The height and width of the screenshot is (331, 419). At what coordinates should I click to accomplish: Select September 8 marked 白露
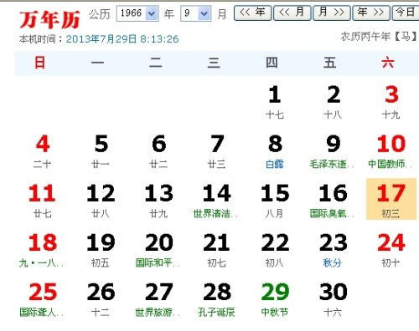(275, 151)
